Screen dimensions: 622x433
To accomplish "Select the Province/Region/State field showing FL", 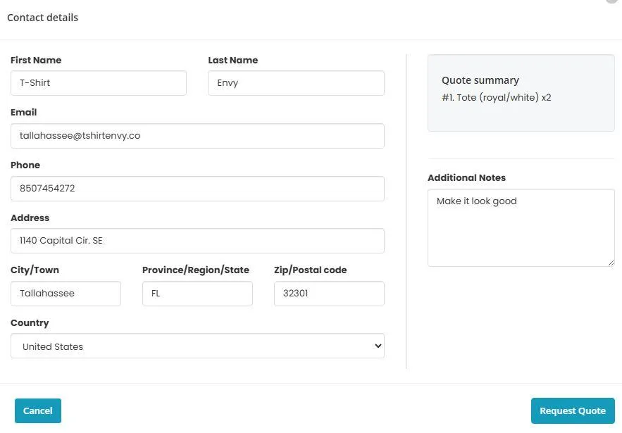I will 197,294.
